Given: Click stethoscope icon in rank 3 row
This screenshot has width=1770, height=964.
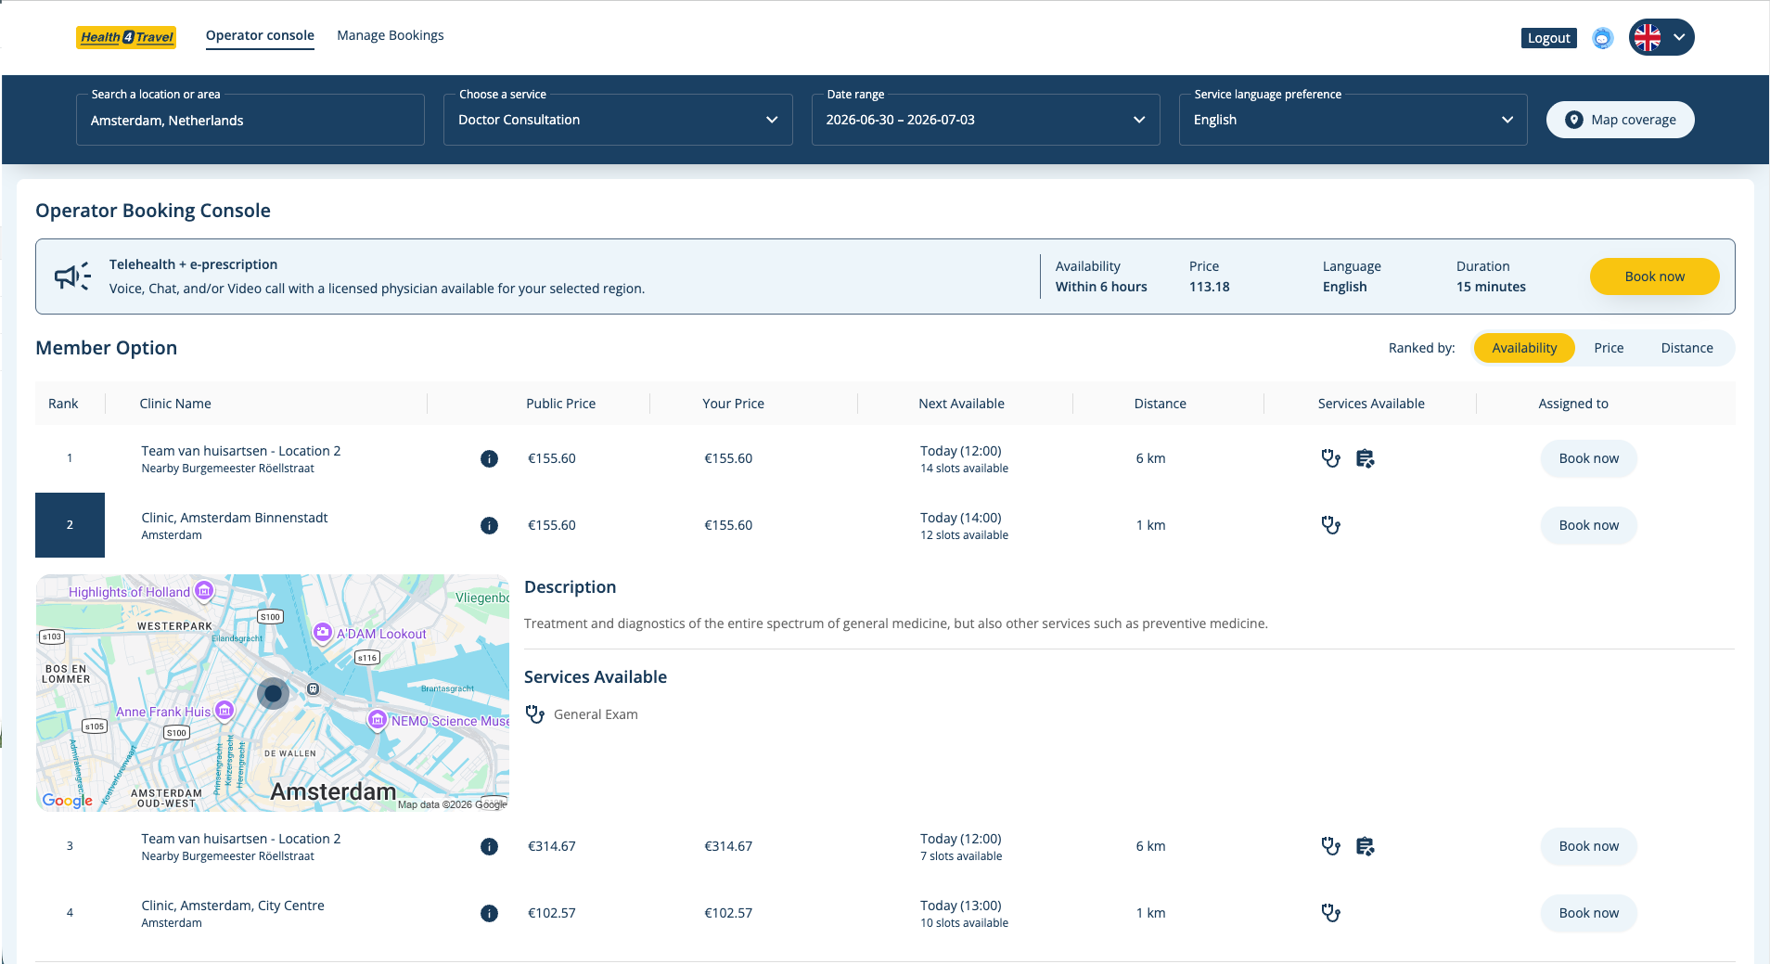Looking at the screenshot, I should tap(1330, 846).
